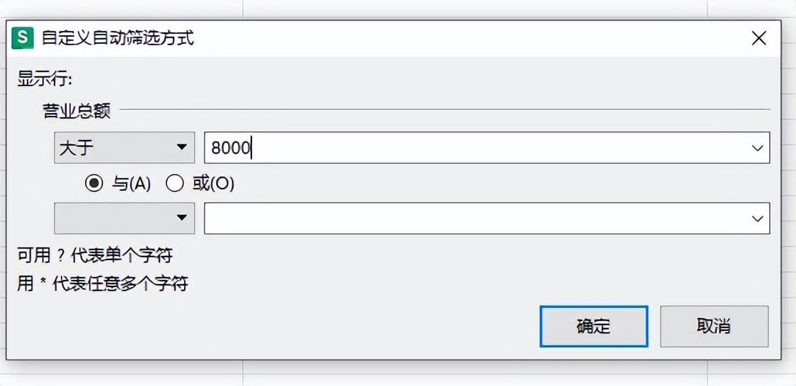Click the 营业总额 group label
This screenshot has width=796, height=386.
coord(76,110)
